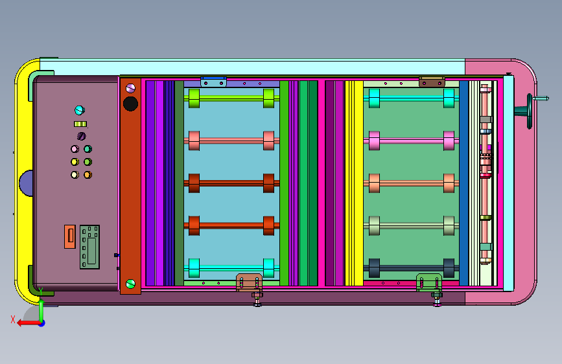Viewport: 562px width, 364px height.
Task: Pick the blue hinge at top of left bay
Action: pyautogui.click(x=214, y=82)
